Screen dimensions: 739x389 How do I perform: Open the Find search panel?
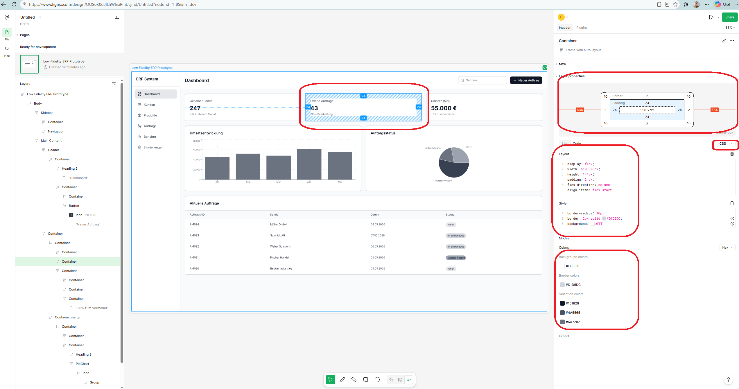[7, 51]
